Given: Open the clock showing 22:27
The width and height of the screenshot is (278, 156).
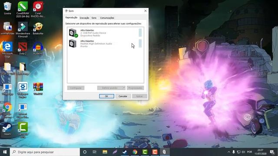Looking at the screenshot, I should 261,152.
